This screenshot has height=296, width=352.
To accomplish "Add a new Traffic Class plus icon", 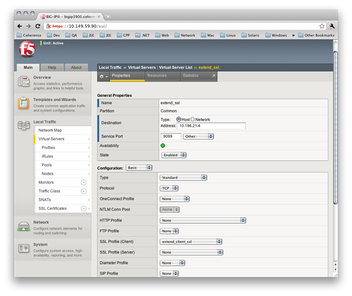I will click(x=84, y=191).
